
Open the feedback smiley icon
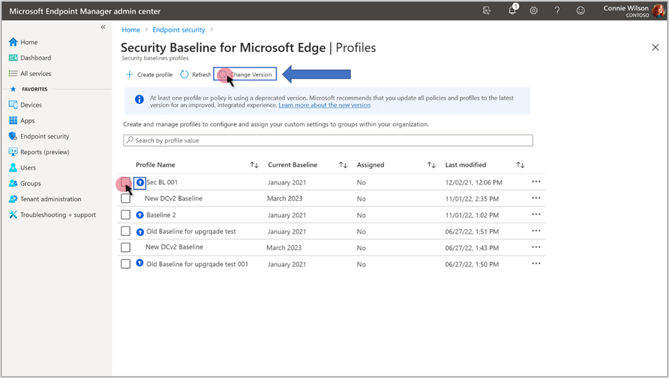point(580,11)
